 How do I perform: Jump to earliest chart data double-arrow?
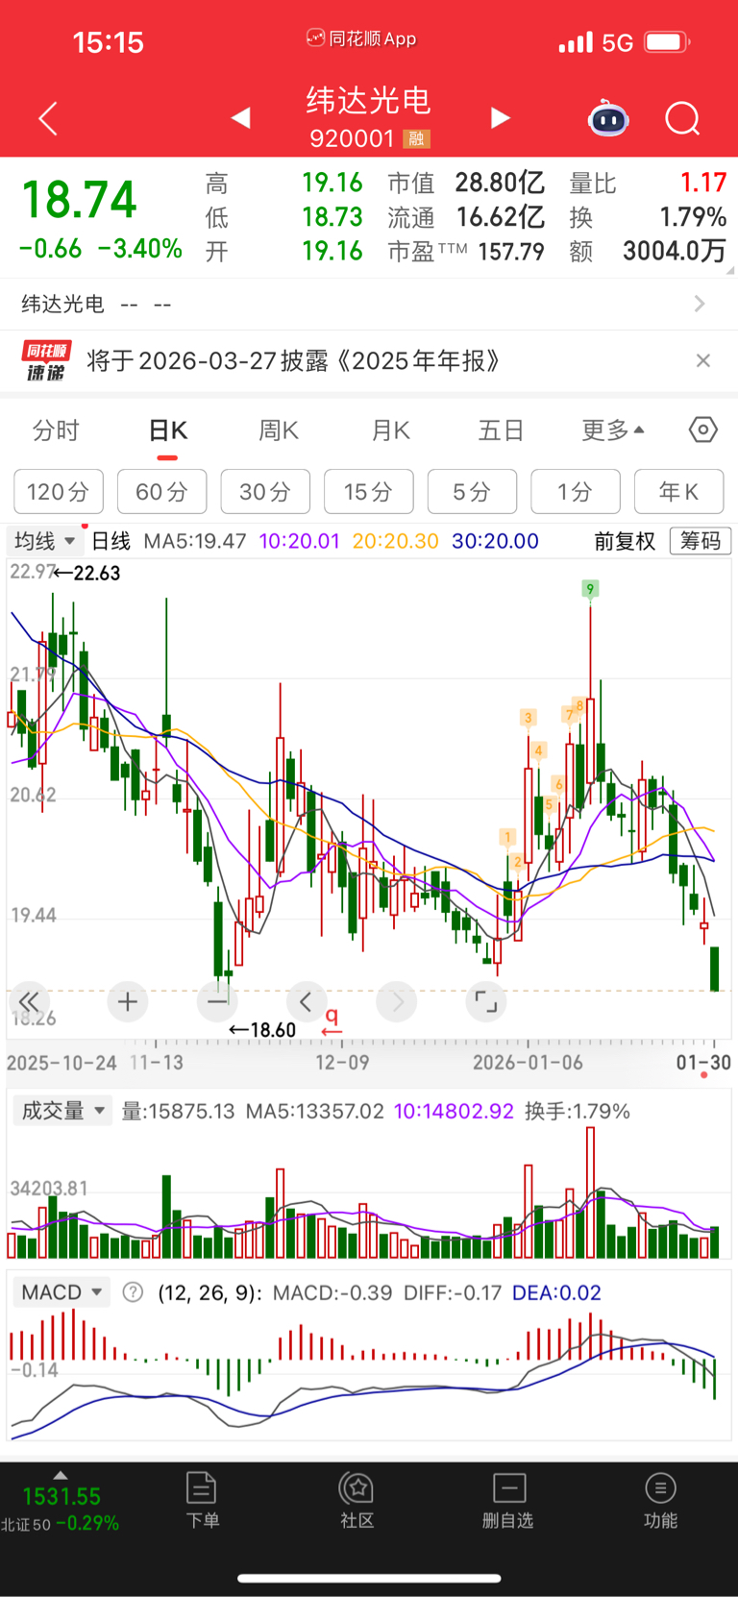(29, 1001)
